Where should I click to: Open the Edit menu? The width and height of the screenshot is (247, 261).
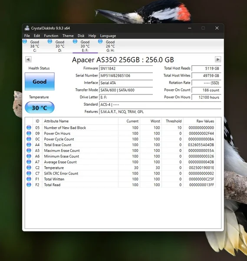[37, 36]
